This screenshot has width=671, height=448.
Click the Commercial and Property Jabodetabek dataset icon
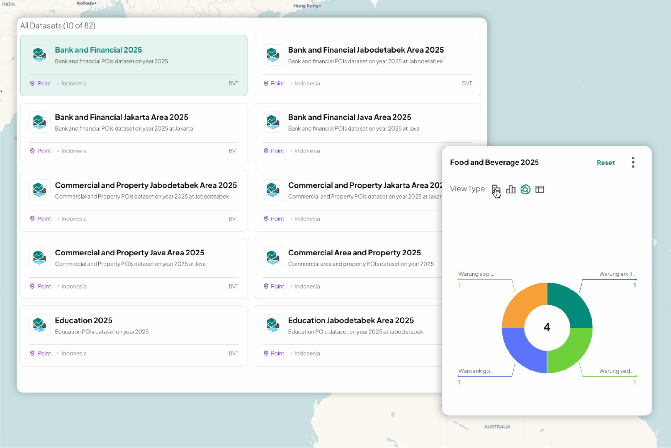[40, 190]
